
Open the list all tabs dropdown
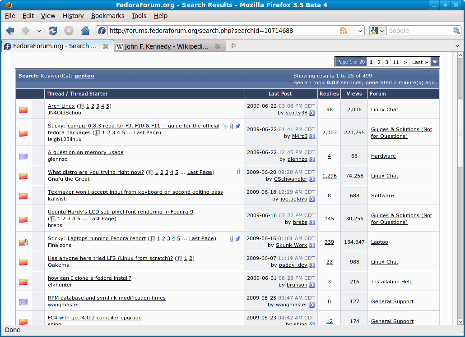457,46
